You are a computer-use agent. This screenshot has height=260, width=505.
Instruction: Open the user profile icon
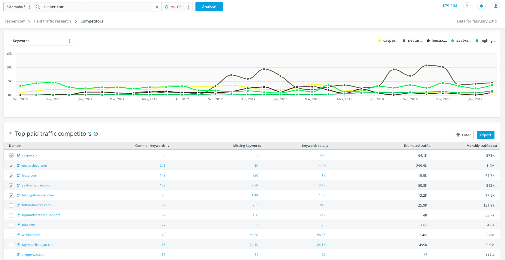(x=496, y=6)
